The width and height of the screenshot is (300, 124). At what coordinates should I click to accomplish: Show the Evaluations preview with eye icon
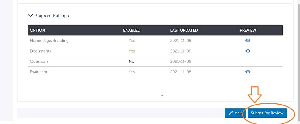[248, 71]
